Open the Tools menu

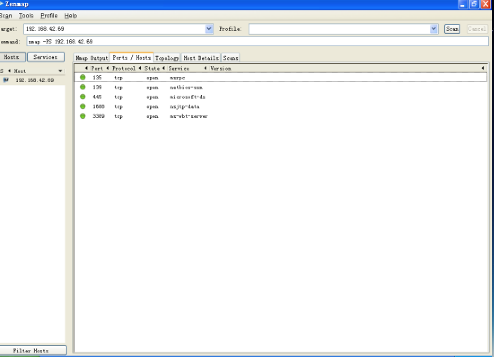[x=26, y=15]
